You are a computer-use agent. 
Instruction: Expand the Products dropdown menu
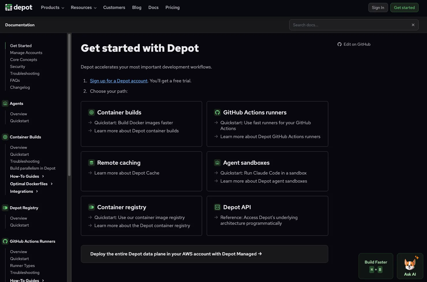click(x=53, y=8)
